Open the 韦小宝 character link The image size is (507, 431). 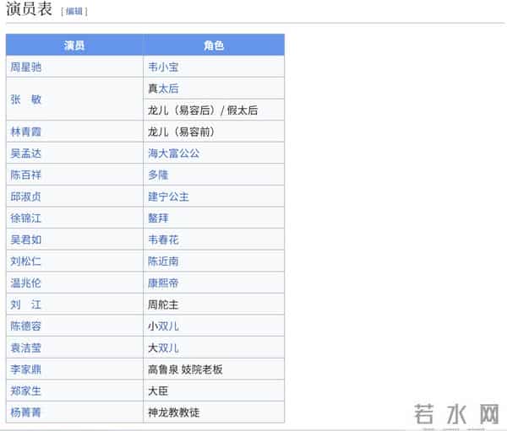[163, 67]
